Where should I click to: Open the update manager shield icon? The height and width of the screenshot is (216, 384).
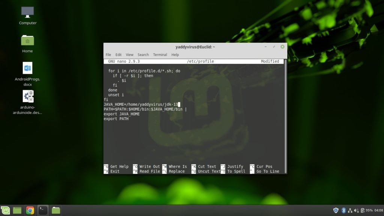coord(336,210)
